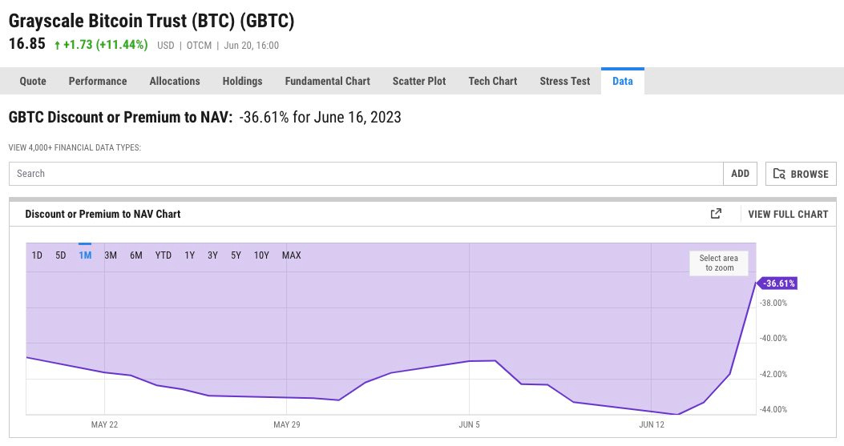Choose the 1Y chart range

click(x=189, y=255)
